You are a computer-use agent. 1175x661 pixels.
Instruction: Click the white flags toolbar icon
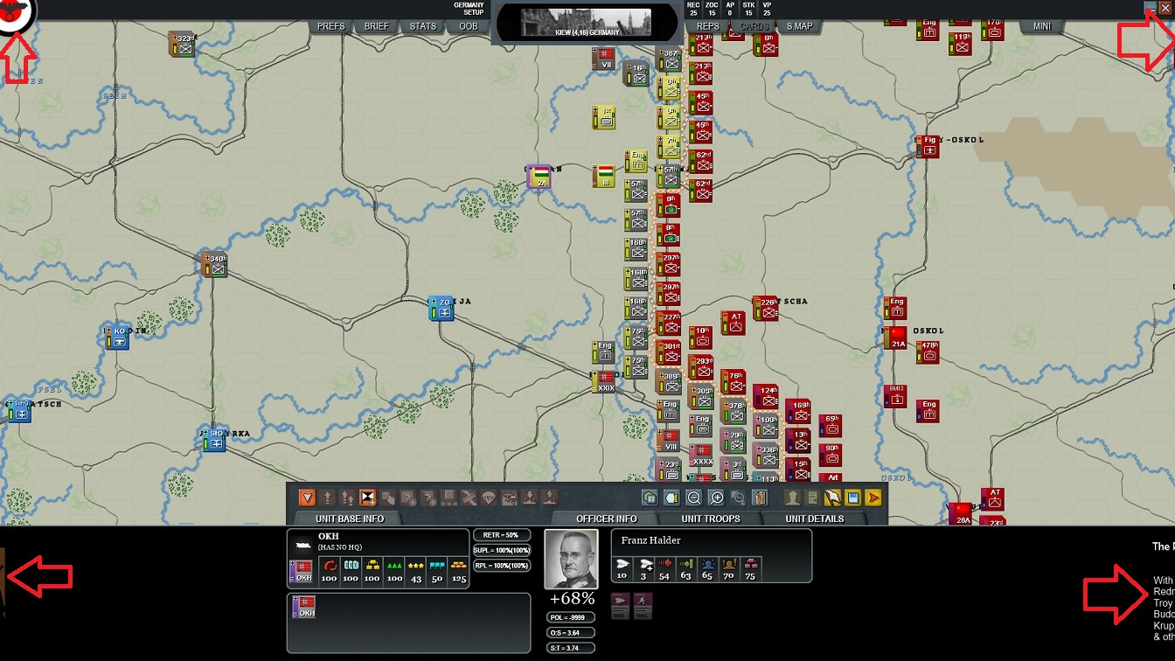[832, 497]
